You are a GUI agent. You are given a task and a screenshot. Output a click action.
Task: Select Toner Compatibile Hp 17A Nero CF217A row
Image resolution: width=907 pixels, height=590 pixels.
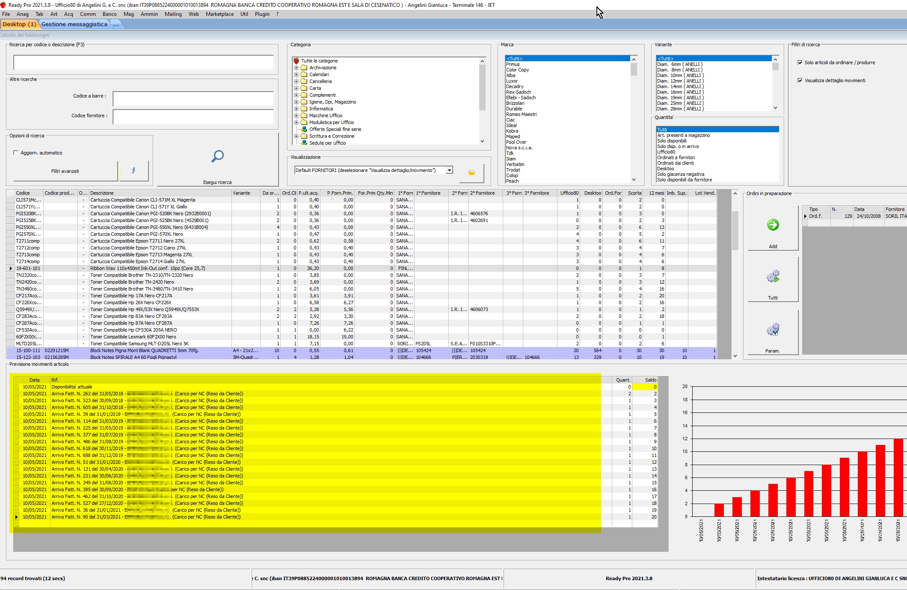coord(361,296)
